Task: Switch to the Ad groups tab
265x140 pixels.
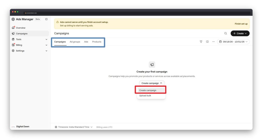Action: (75, 42)
